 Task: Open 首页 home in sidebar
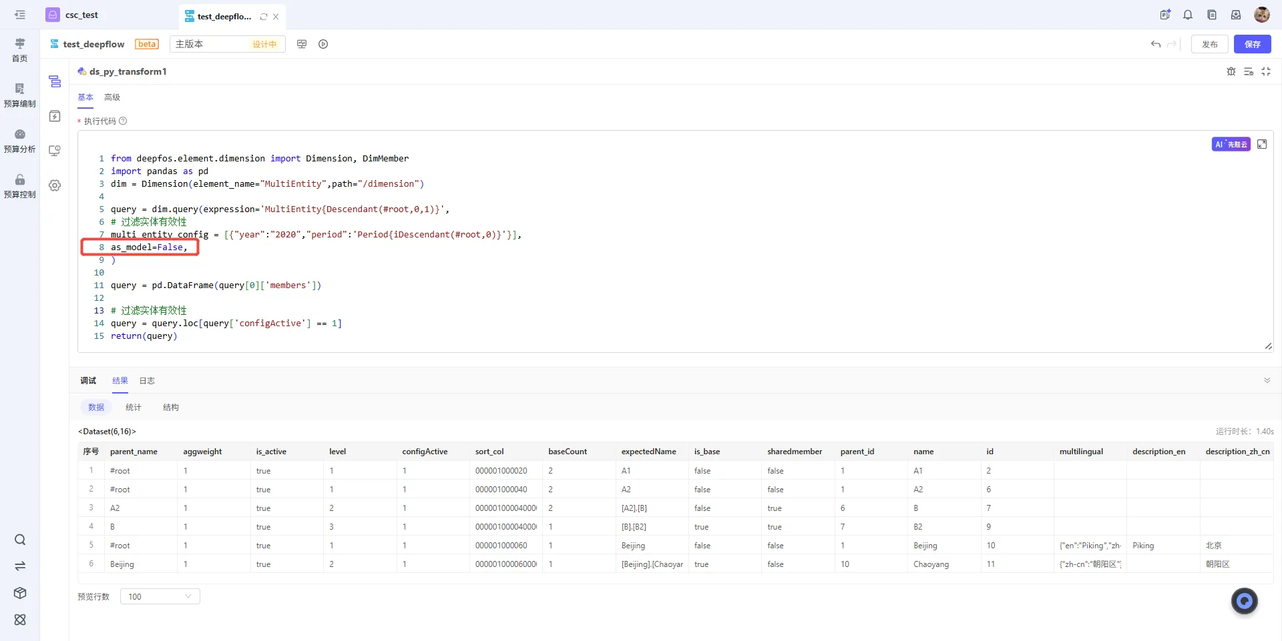(x=20, y=50)
